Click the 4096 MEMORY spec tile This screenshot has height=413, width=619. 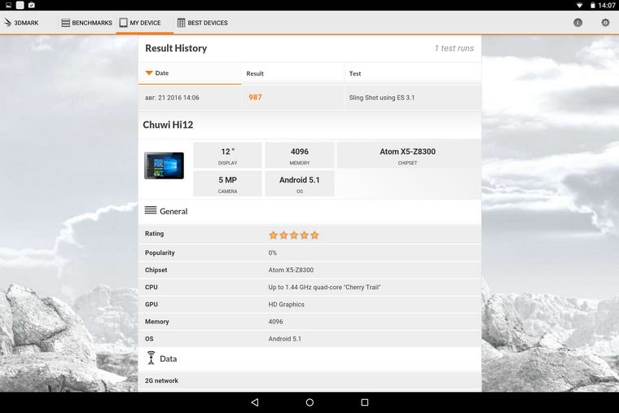(x=300, y=156)
